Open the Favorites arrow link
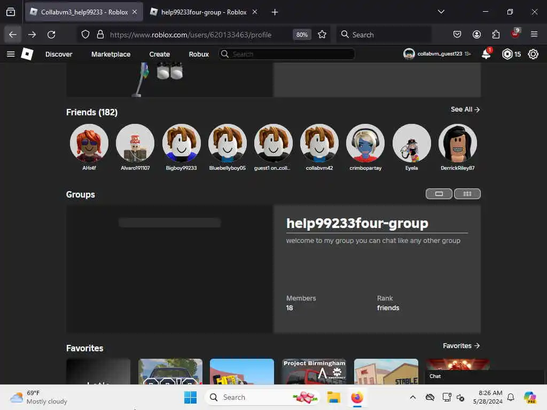Screen dimensions: 547x410 click(461, 346)
